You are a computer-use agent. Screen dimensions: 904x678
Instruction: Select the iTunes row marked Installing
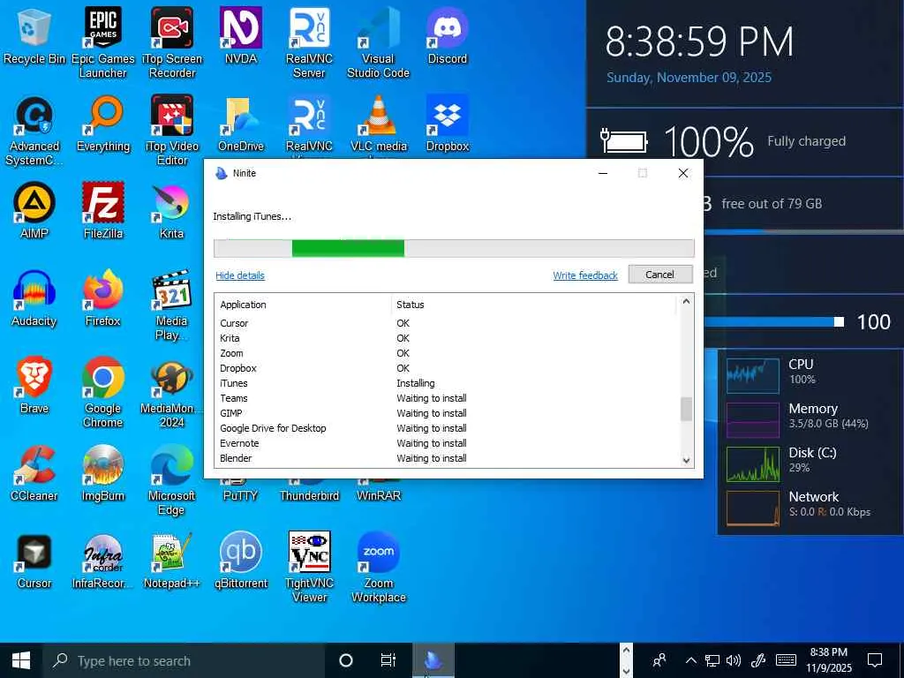click(x=447, y=383)
